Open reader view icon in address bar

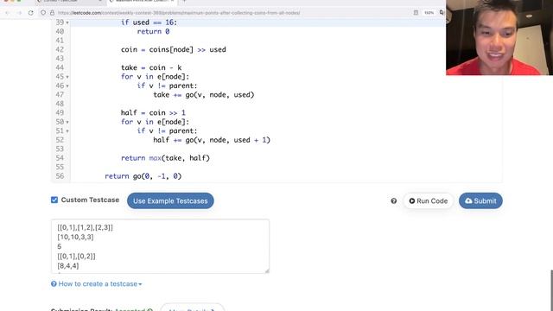[416, 13]
